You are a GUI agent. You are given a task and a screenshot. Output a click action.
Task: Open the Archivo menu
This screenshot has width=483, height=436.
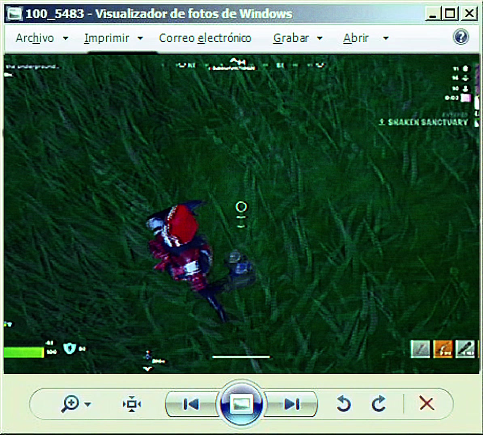pyautogui.click(x=35, y=38)
